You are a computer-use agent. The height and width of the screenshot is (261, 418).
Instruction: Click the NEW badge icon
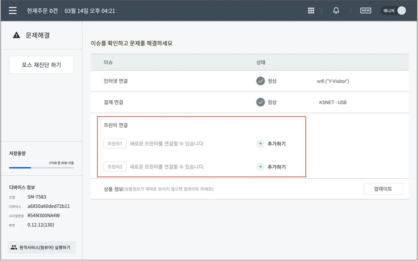pos(365,11)
